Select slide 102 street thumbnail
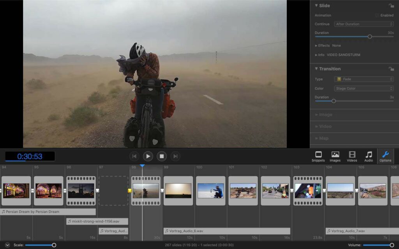Screen dimensions: 399x249 point(275,191)
